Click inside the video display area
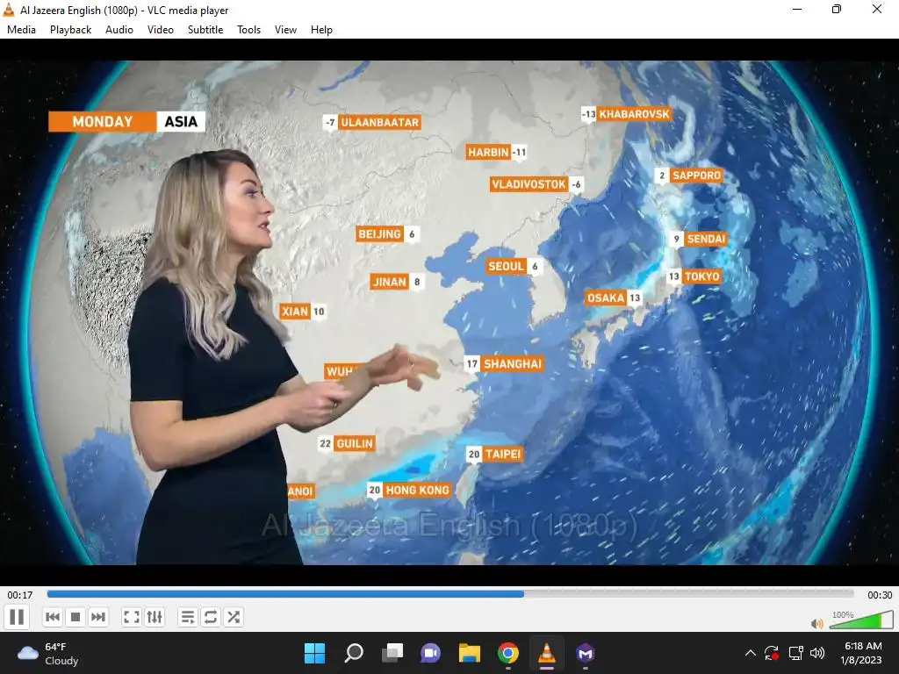Image resolution: width=899 pixels, height=674 pixels. [x=449, y=312]
